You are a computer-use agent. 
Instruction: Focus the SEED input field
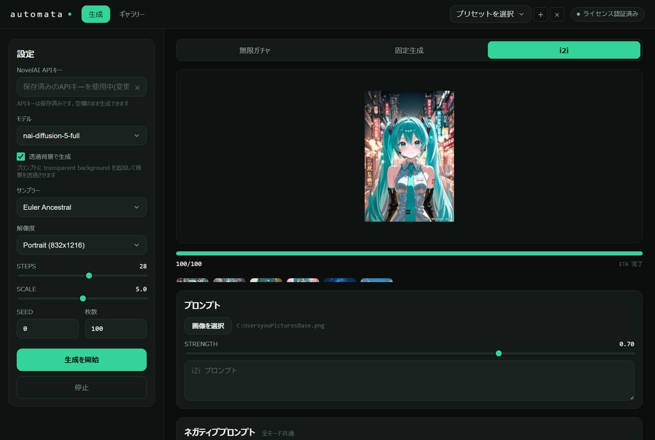pos(47,329)
